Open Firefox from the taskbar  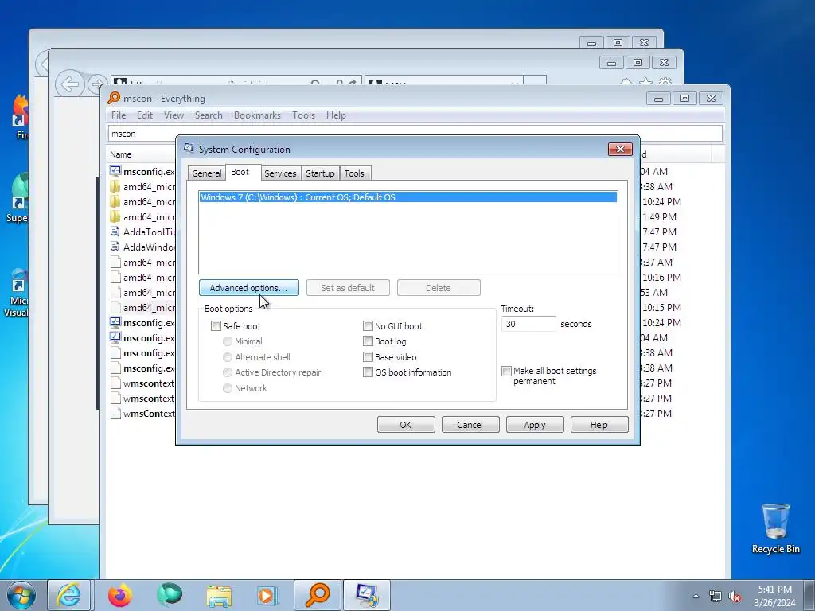tap(120, 595)
